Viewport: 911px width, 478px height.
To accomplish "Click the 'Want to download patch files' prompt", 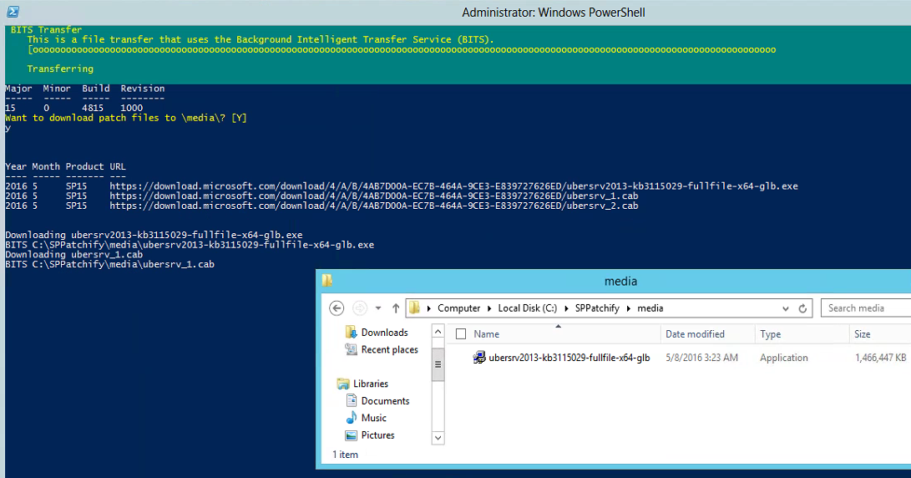I will [x=126, y=118].
